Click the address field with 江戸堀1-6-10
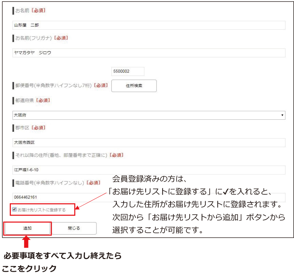 click(148, 170)
